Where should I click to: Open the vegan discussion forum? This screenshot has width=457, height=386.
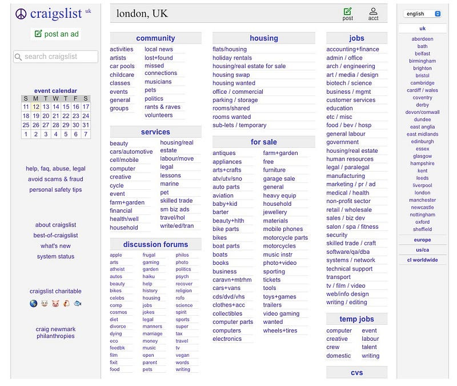coord(182,355)
